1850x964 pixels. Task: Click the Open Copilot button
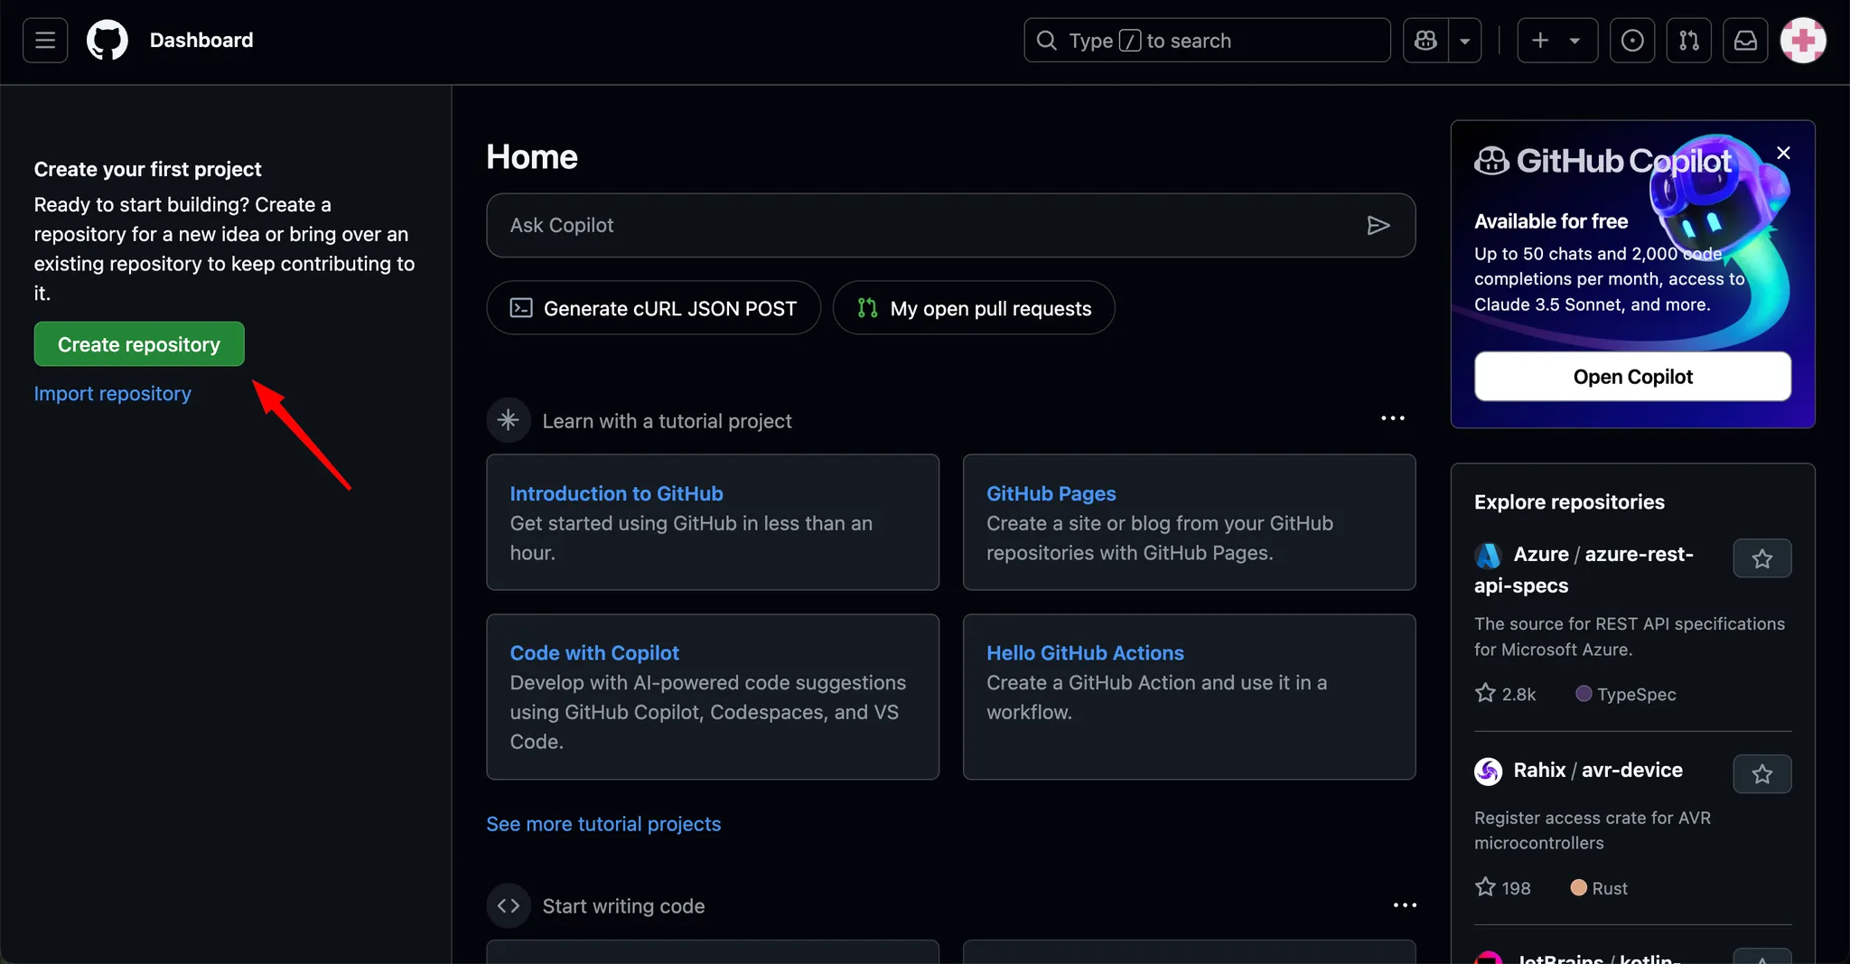(1632, 377)
